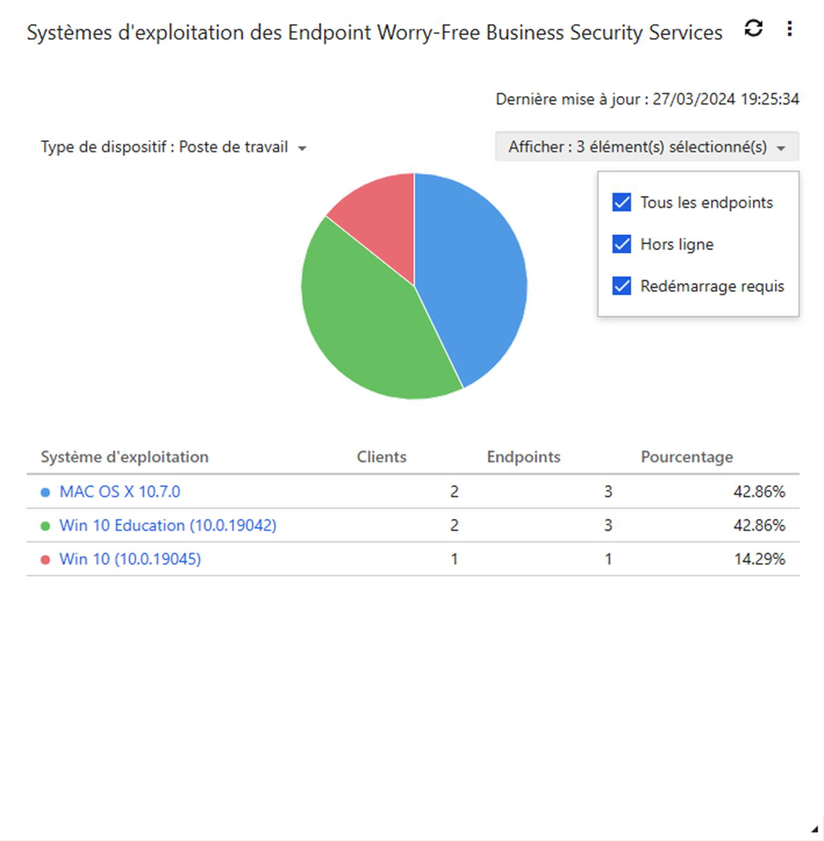
Task: Click the green Win 10 Education legend dot
Action: point(45,526)
